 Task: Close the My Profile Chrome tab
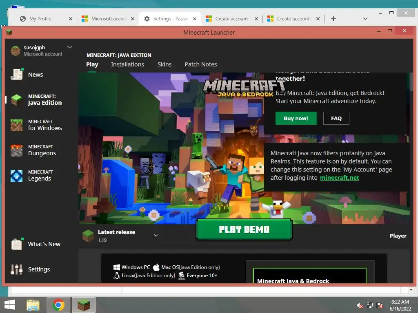click(70, 19)
